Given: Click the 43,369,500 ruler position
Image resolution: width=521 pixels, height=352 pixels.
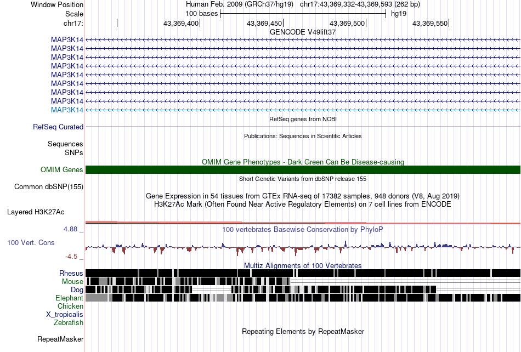Looking at the screenshot, I should pos(347,23).
